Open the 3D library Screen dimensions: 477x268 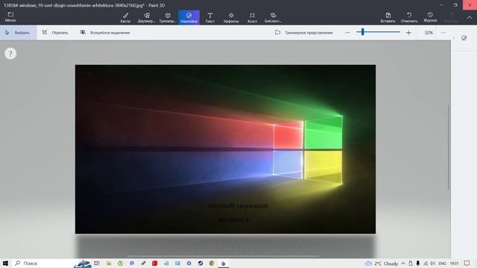273,18
